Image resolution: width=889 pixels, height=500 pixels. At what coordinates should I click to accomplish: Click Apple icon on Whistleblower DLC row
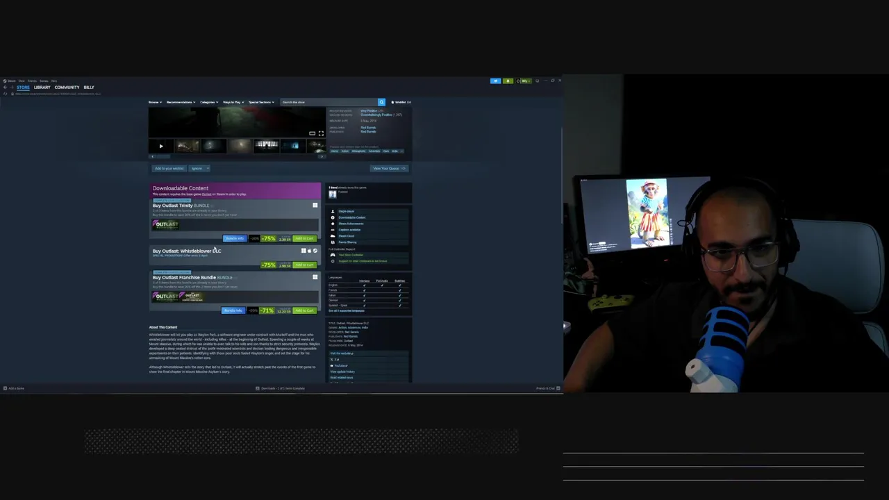(x=309, y=251)
